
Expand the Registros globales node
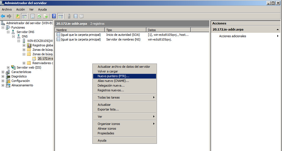tap(24, 45)
